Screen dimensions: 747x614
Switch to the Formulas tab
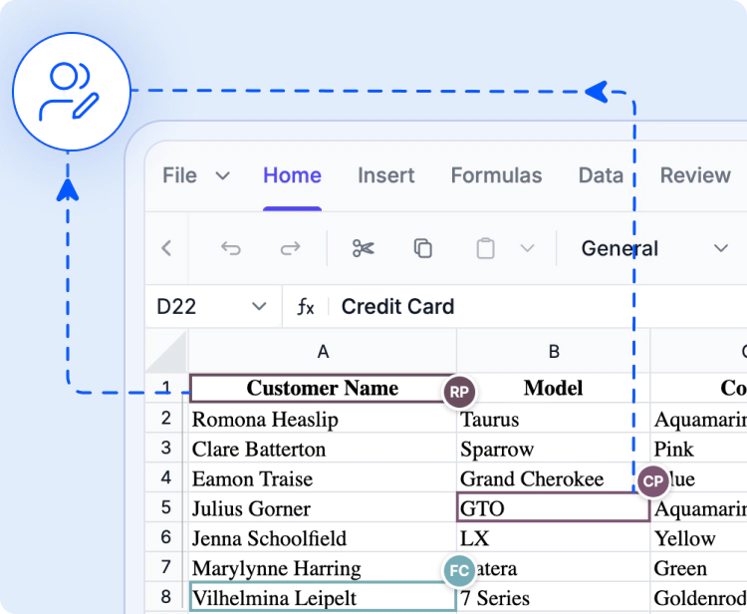click(496, 175)
